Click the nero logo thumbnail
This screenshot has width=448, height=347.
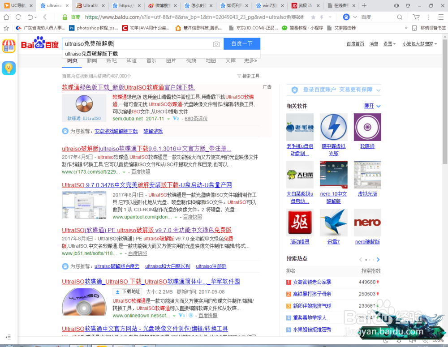click(x=367, y=223)
